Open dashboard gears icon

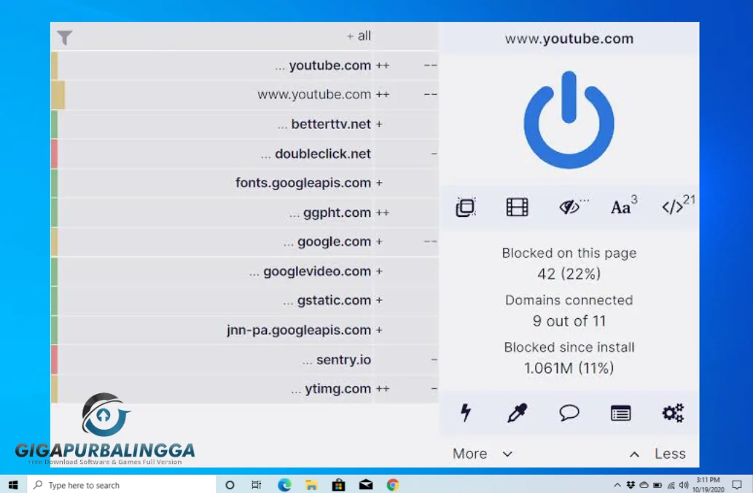[x=673, y=413]
